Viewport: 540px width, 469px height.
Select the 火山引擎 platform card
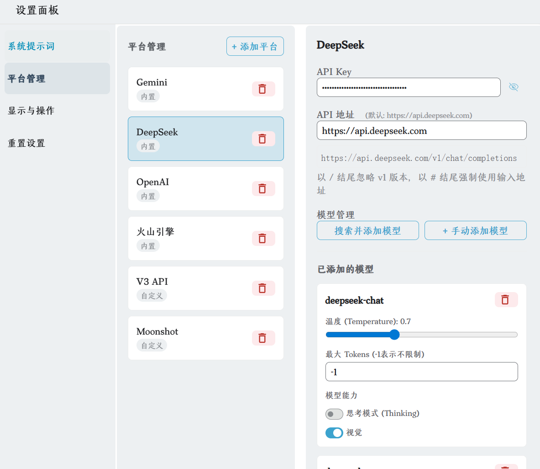tap(205, 238)
